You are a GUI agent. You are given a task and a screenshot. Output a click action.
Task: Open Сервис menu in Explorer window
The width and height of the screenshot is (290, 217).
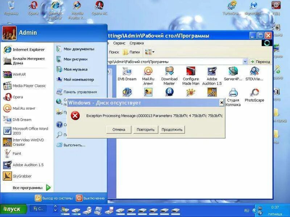pos(119,43)
